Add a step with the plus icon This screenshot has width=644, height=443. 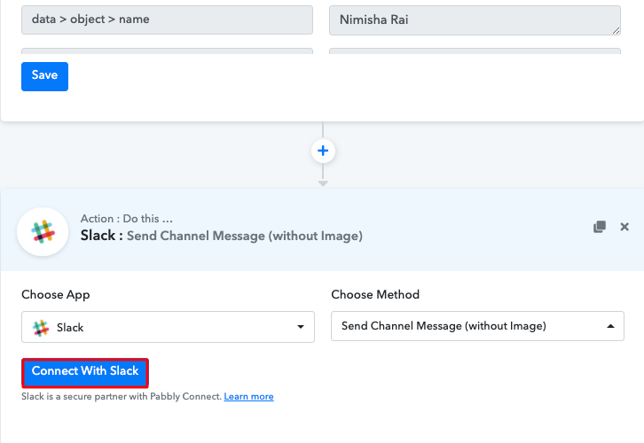click(x=323, y=151)
